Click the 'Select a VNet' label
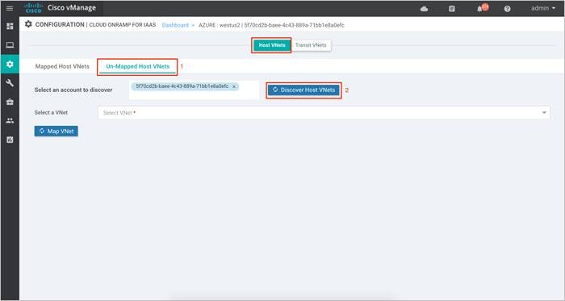This screenshot has height=301, width=565. (51, 112)
